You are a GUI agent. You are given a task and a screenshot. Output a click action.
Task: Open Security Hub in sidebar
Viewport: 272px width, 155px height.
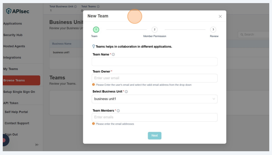(13, 35)
